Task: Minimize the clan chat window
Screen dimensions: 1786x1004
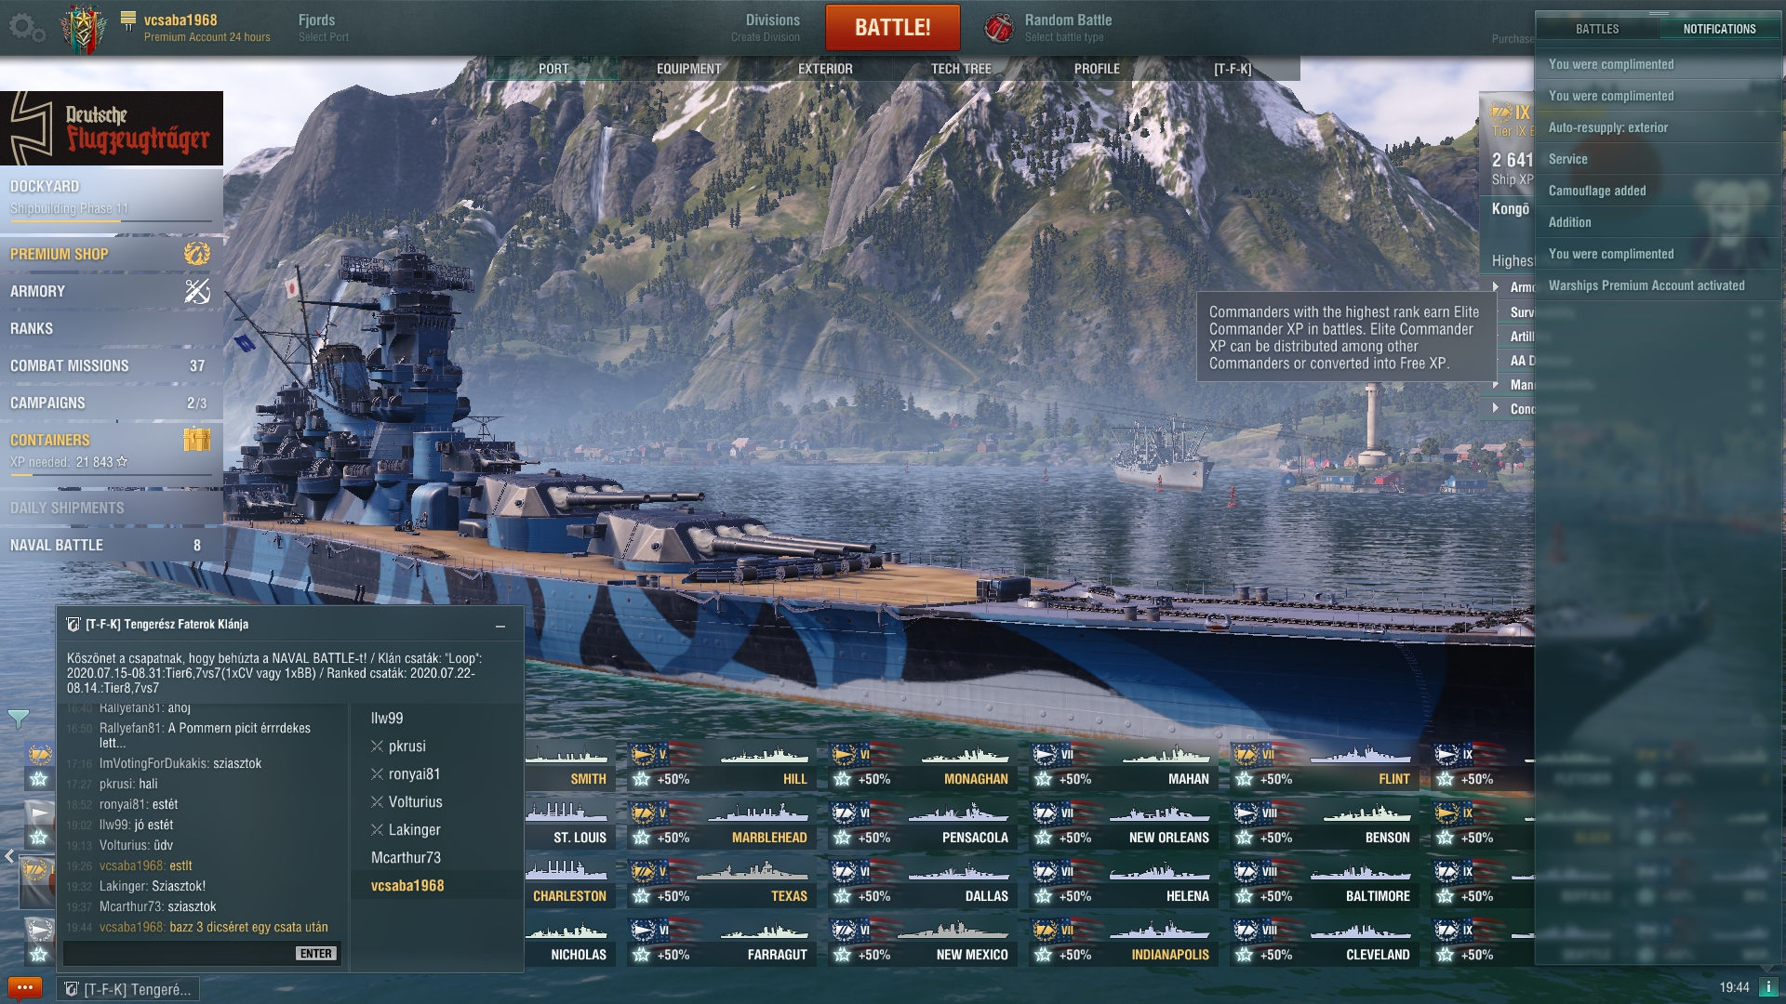Action: [x=500, y=626]
